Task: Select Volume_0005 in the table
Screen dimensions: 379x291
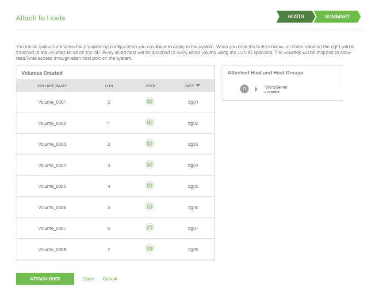Action: click(52, 186)
